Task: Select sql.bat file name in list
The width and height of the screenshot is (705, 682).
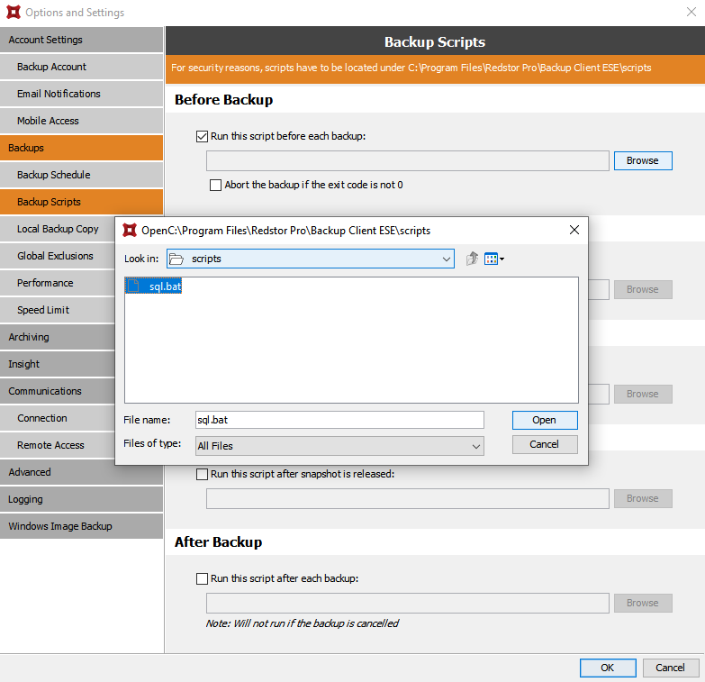Action: (165, 286)
